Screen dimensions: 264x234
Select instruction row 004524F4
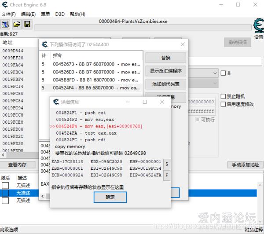[92, 88]
